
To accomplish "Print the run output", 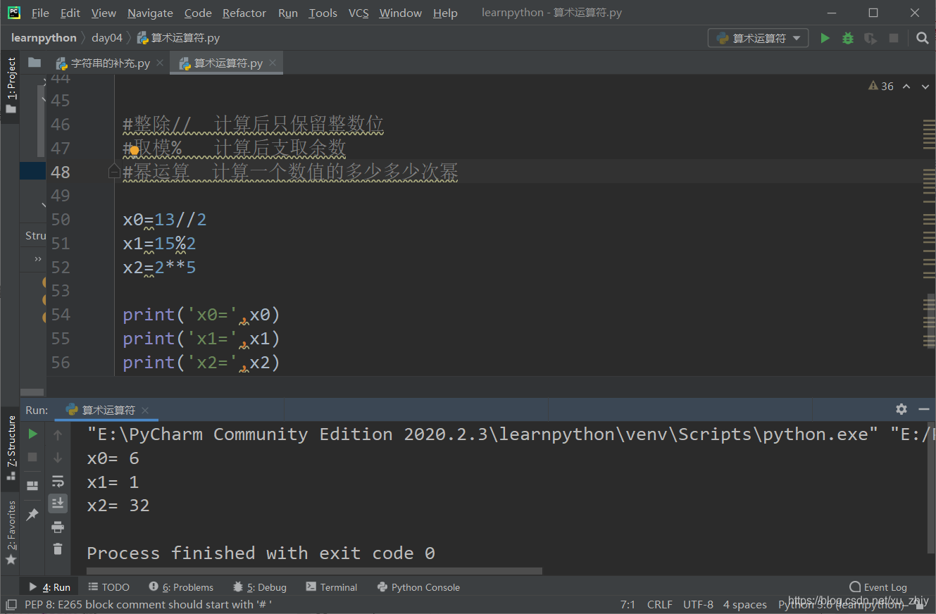I will point(58,527).
